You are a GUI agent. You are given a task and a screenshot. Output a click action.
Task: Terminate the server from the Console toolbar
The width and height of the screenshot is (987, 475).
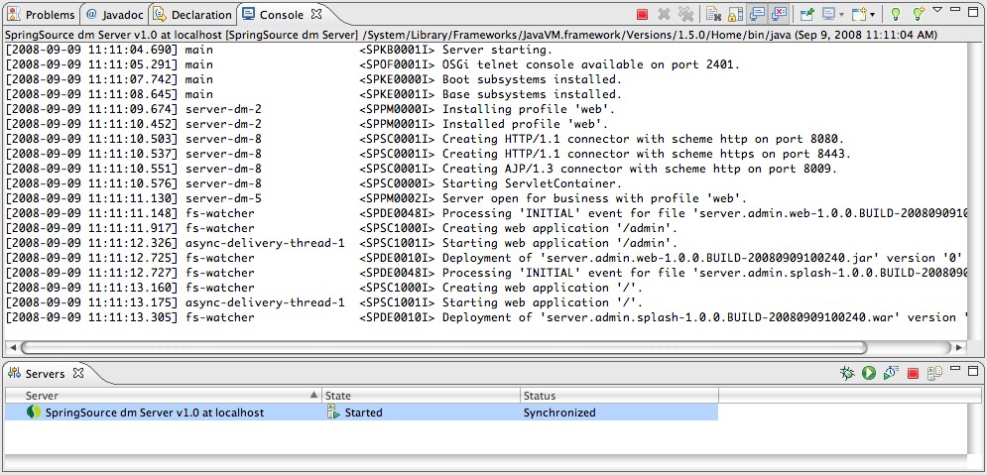click(642, 14)
